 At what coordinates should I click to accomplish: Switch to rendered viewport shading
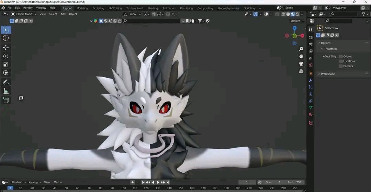click(x=297, y=14)
